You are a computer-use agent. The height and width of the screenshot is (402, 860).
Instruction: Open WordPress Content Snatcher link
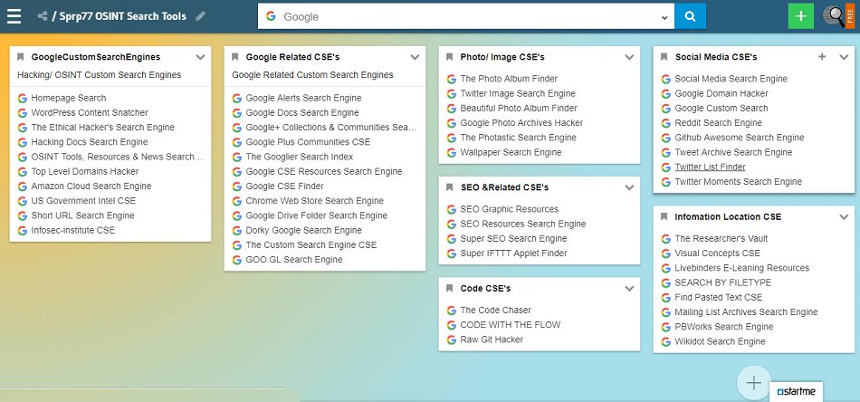90,112
